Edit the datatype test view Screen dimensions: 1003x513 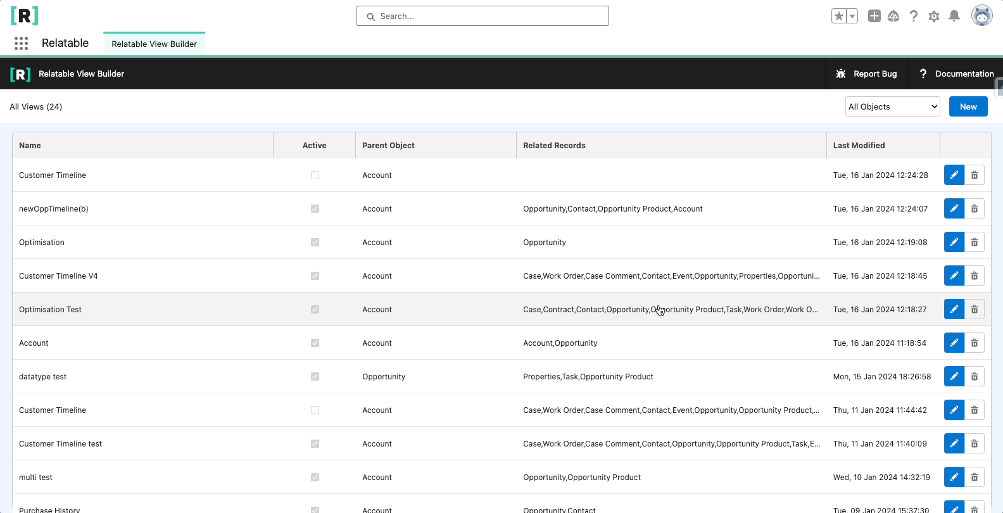point(954,376)
